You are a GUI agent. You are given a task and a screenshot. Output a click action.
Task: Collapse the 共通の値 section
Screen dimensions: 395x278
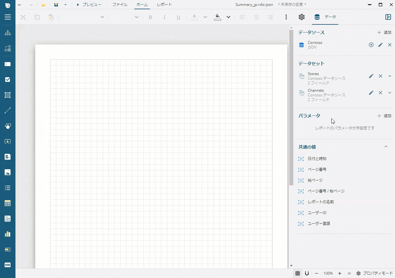(386, 147)
